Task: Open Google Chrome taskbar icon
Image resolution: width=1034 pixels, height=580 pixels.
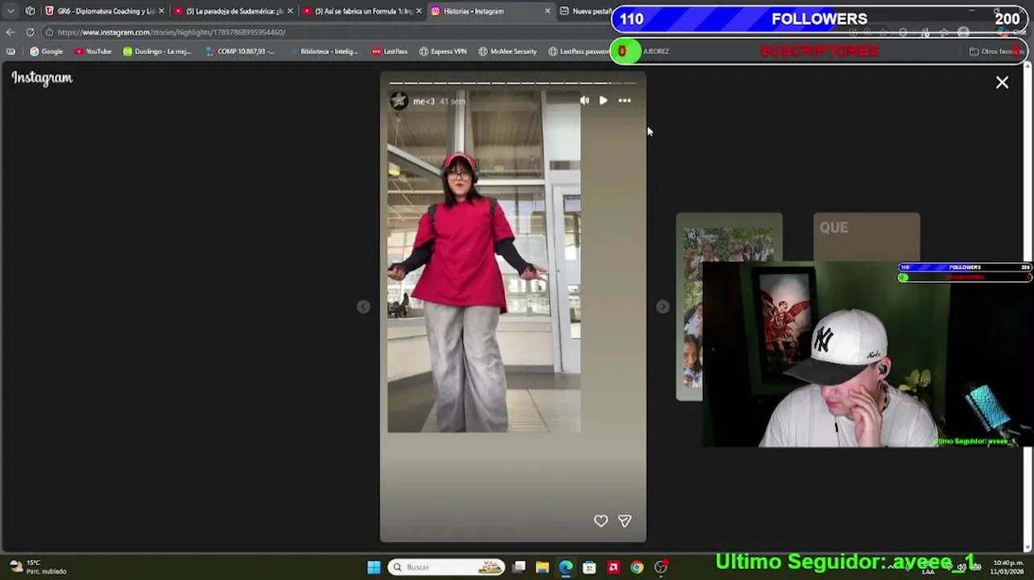Action: [637, 567]
